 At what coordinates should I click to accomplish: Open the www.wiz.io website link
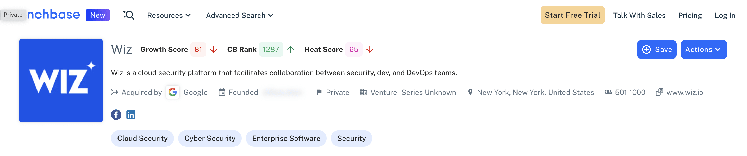point(684,92)
